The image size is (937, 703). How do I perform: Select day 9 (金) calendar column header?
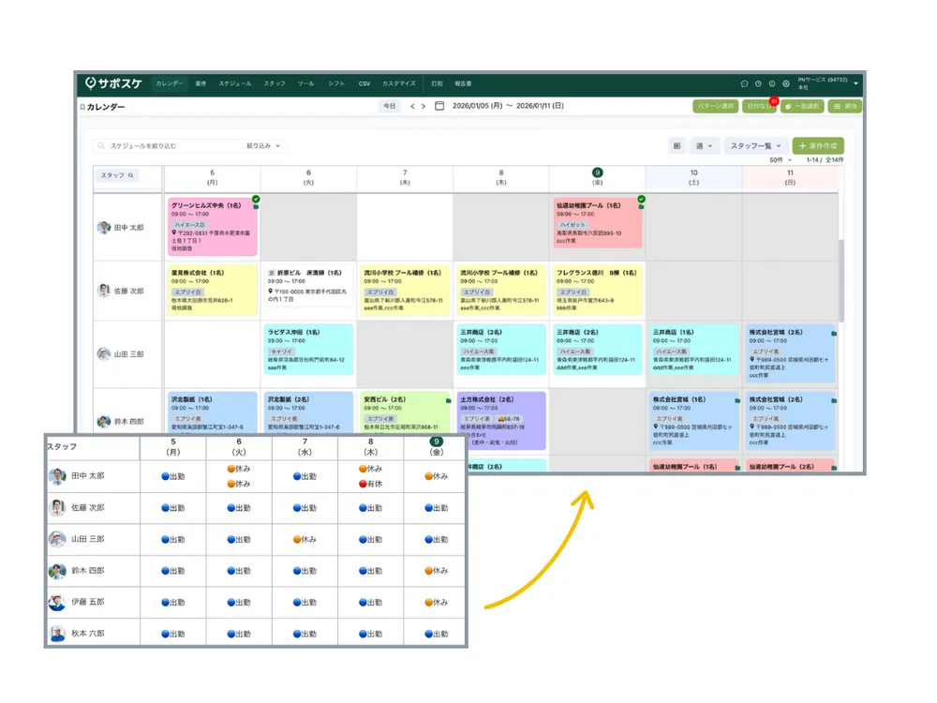point(597,177)
